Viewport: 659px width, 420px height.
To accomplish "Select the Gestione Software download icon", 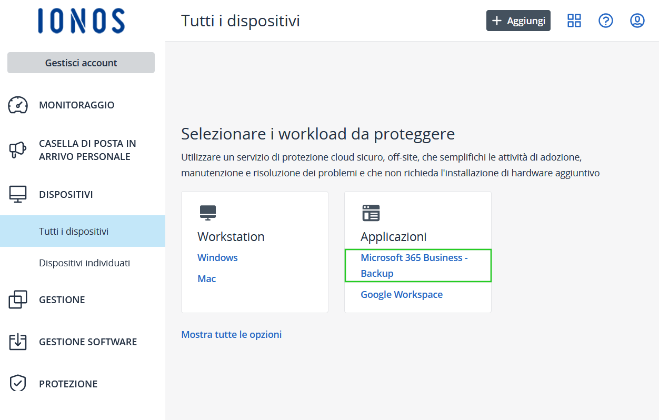I will [x=17, y=342].
